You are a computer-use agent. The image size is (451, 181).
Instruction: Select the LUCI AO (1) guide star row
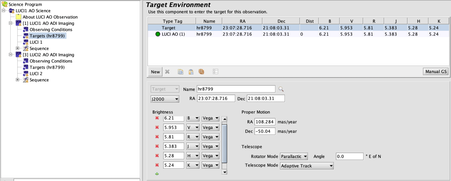298,34
